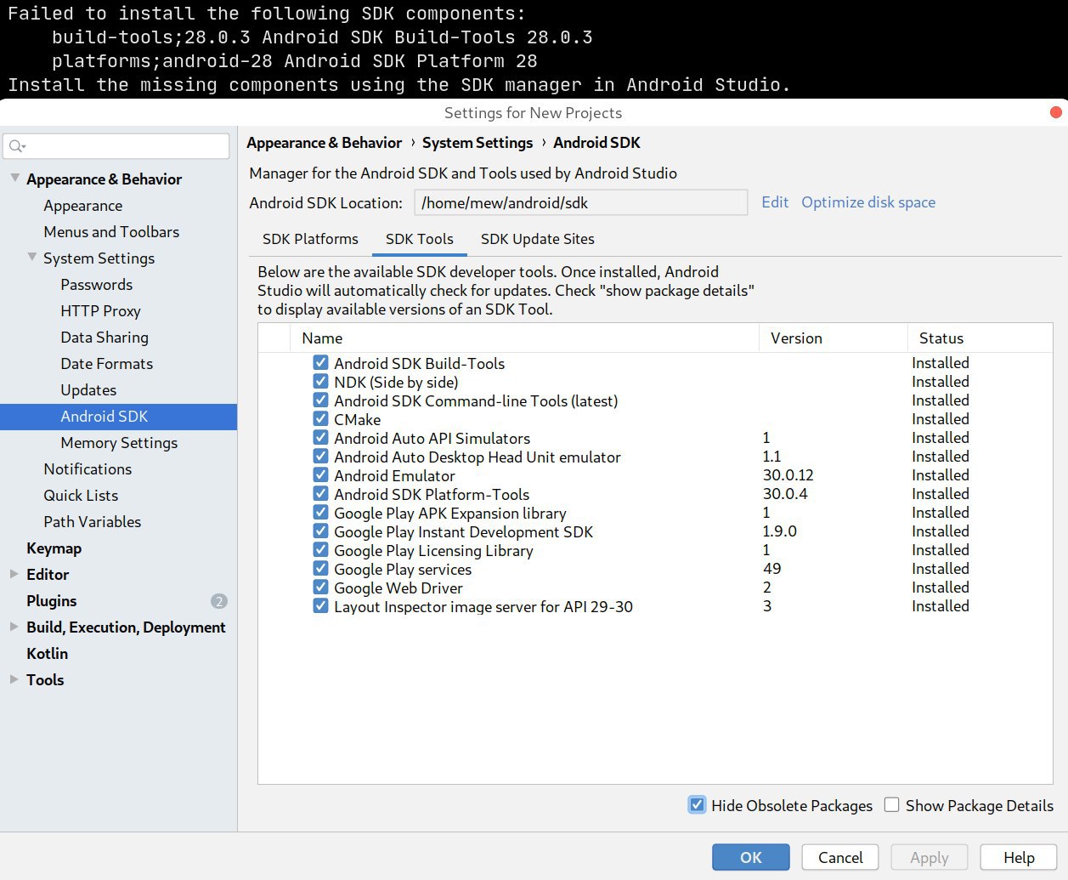Screen dimensions: 1068x880
Task: Uncheck Android SDK Platform-Tools checkbox
Action: pyautogui.click(x=320, y=494)
